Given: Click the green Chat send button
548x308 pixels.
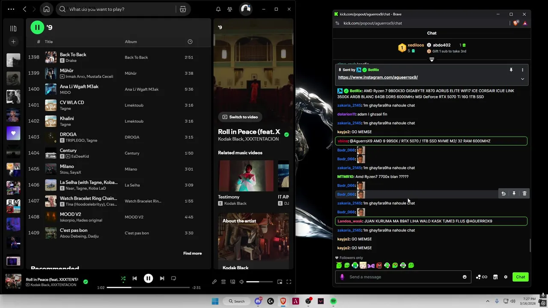Looking at the screenshot, I should (521, 277).
